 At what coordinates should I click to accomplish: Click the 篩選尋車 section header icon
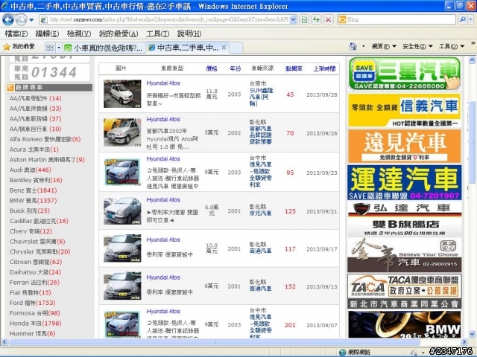(x=10, y=88)
